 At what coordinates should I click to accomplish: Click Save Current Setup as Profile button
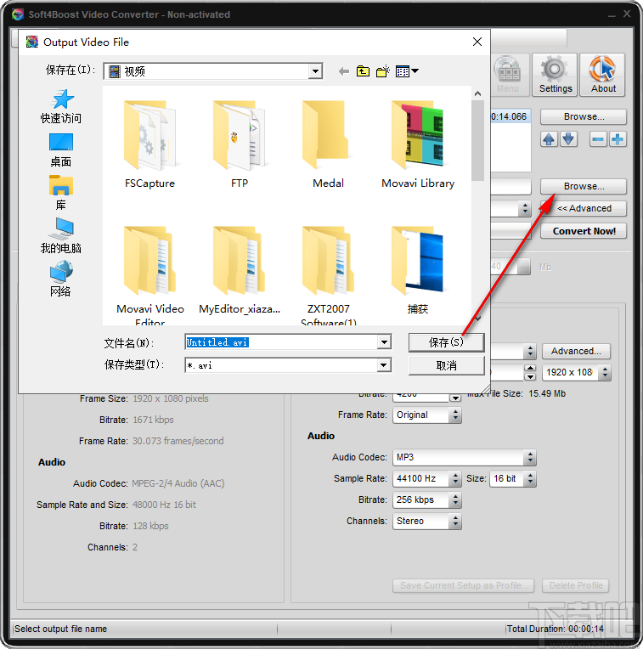pyautogui.click(x=464, y=585)
